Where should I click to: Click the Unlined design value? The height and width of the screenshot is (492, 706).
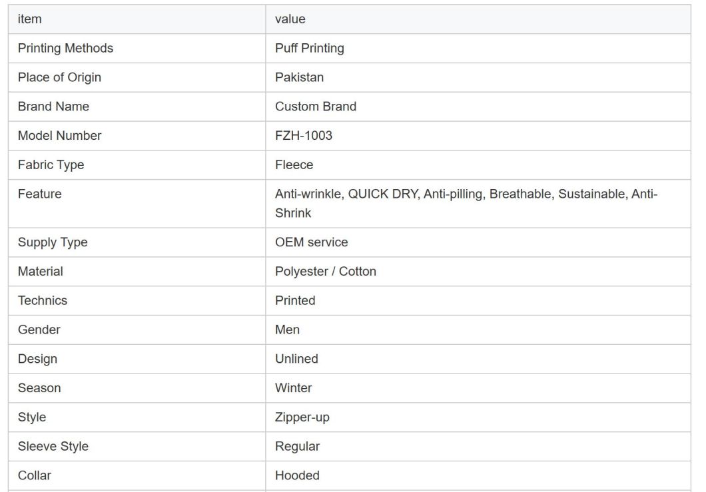pos(296,359)
